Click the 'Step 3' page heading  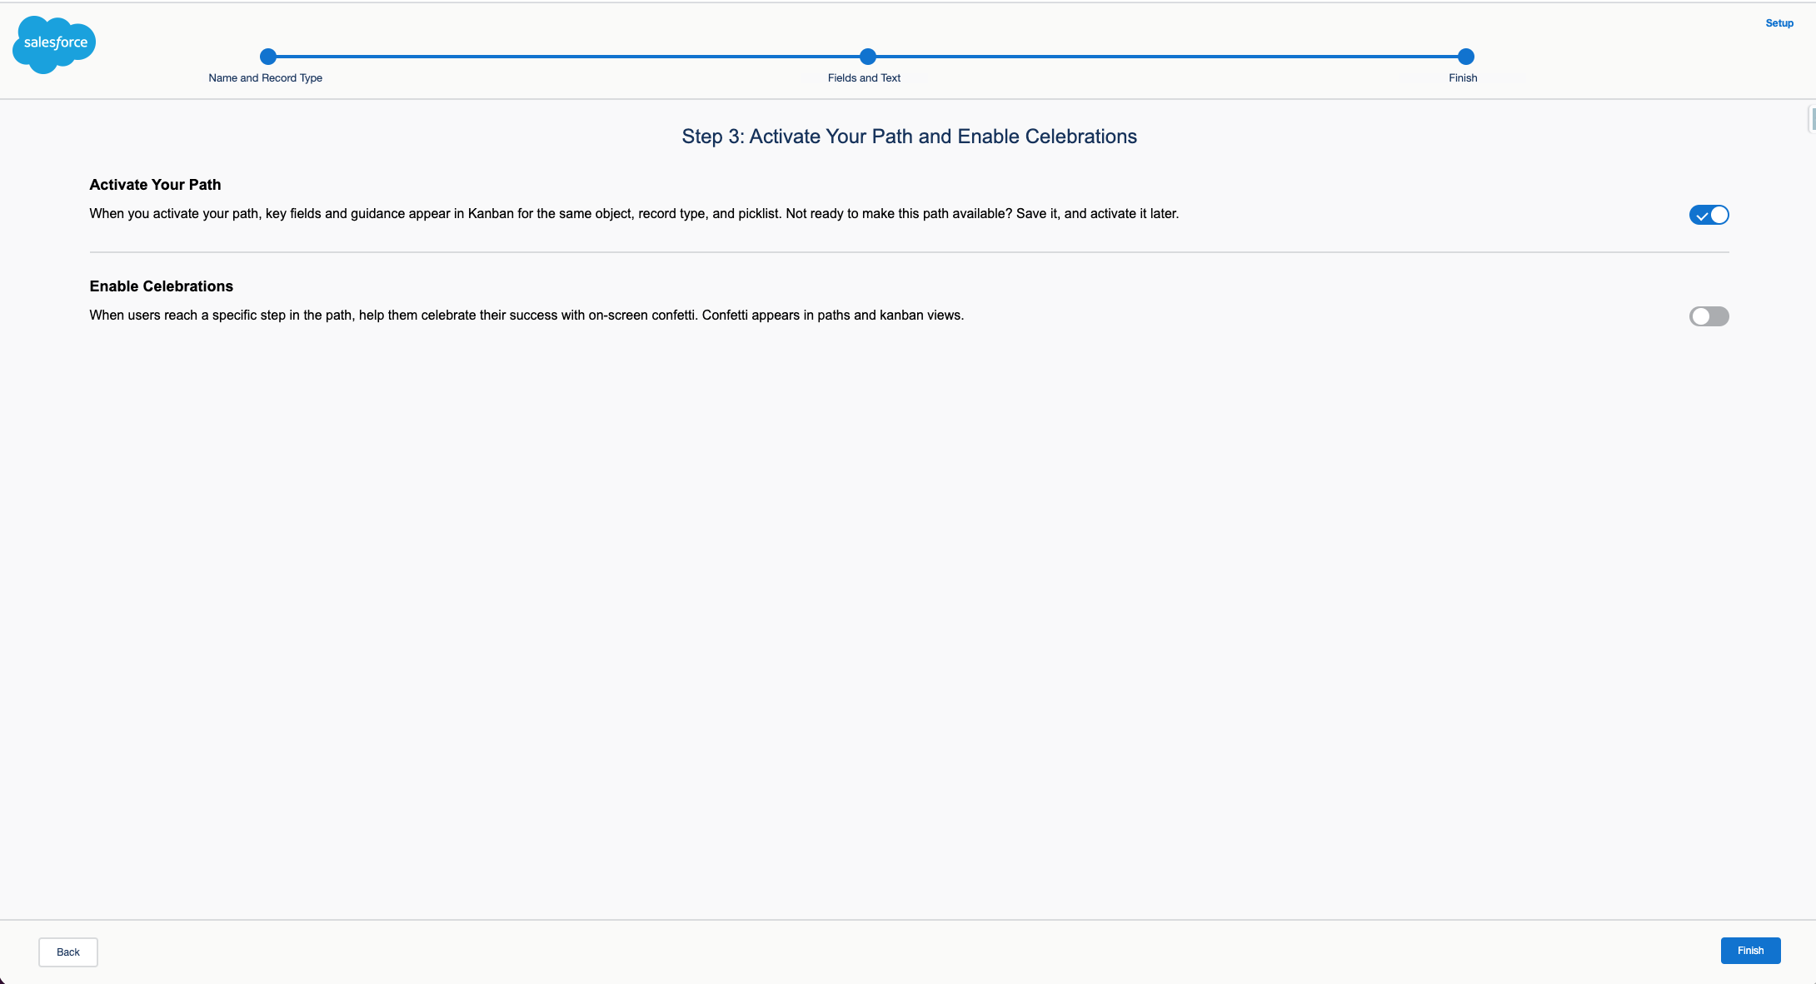coord(909,137)
